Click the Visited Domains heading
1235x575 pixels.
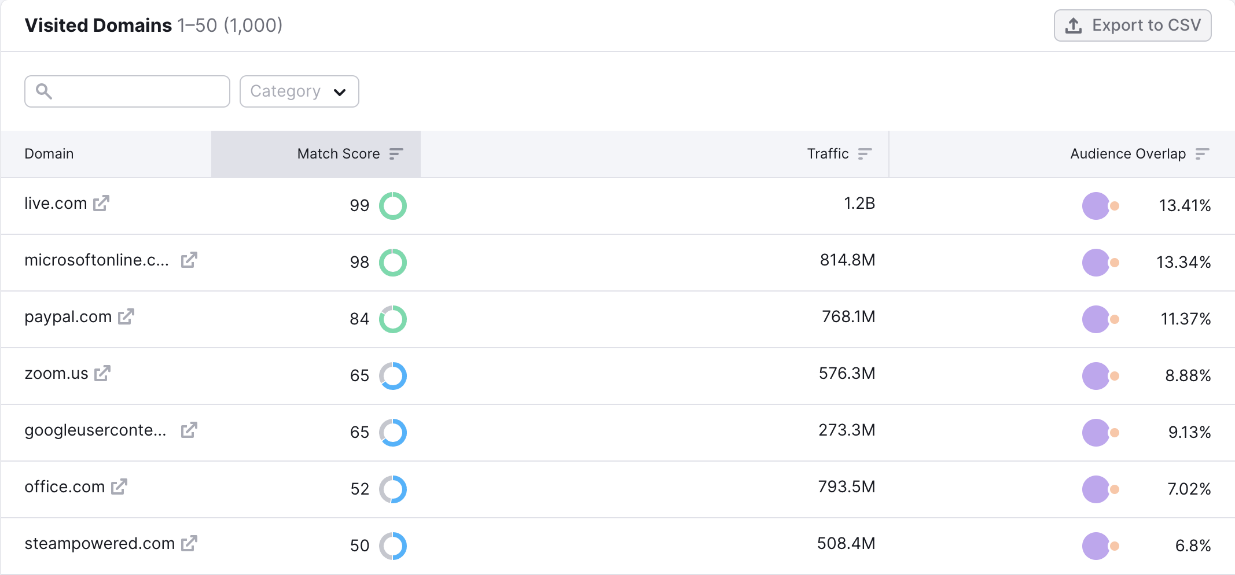98,25
